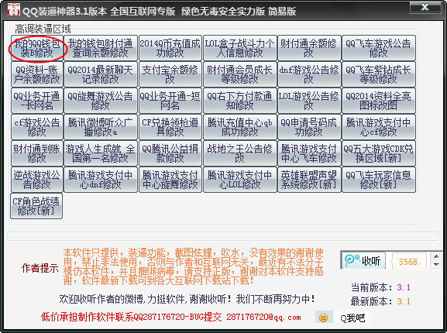447x333 pixels.
Task: Click the 3568 listener count bubble
Action: tap(408, 261)
